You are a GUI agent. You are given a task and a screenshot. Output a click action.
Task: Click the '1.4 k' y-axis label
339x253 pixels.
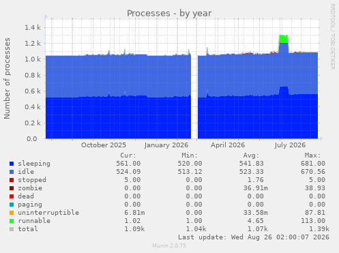click(33, 28)
